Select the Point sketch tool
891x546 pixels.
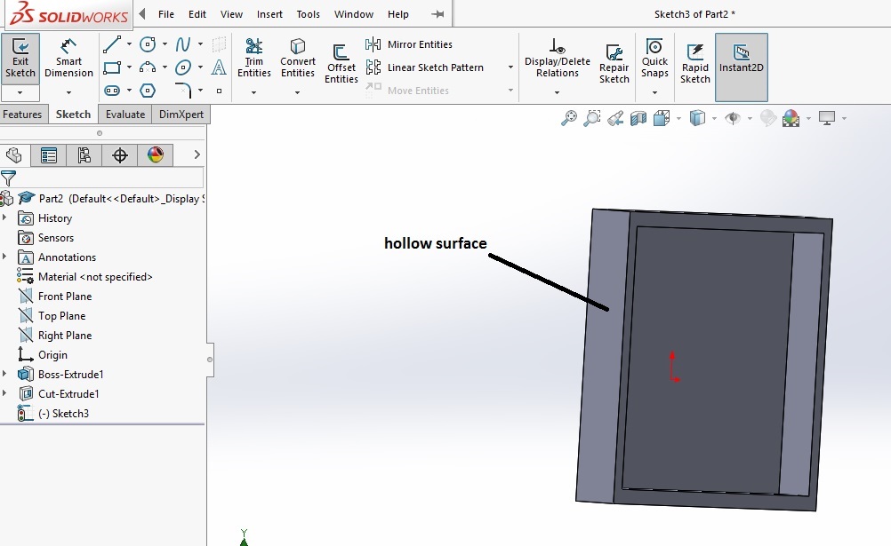coord(219,91)
